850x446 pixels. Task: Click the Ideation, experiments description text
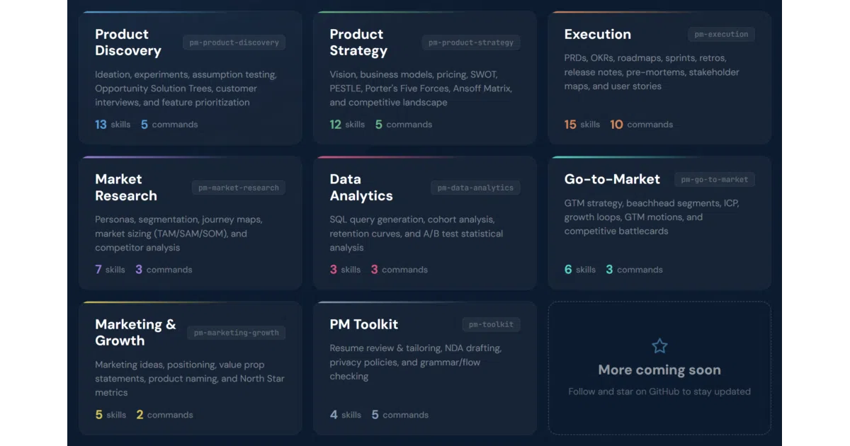[186, 88]
